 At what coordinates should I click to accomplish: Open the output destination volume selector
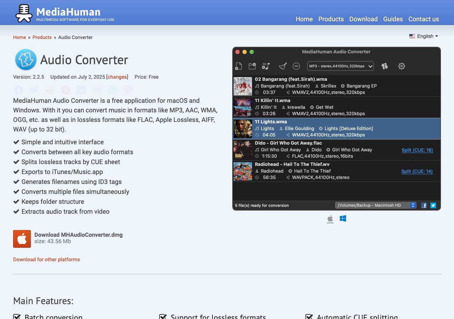375,205
